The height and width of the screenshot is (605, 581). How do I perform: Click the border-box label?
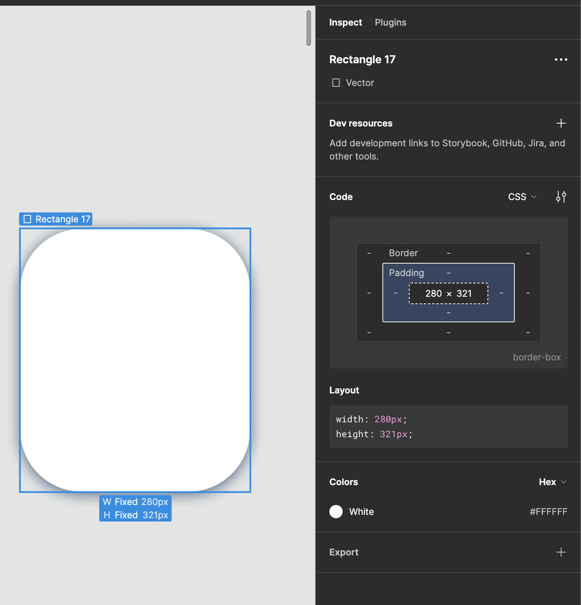(537, 357)
